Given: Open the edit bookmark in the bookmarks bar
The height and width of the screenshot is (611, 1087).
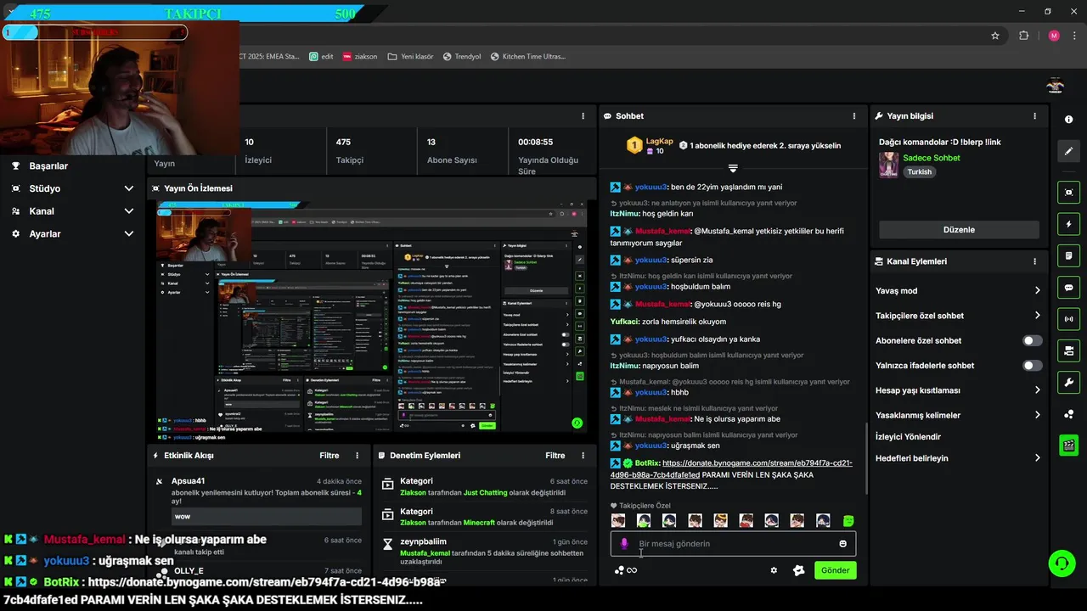Looking at the screenshot, I should 321,56.
